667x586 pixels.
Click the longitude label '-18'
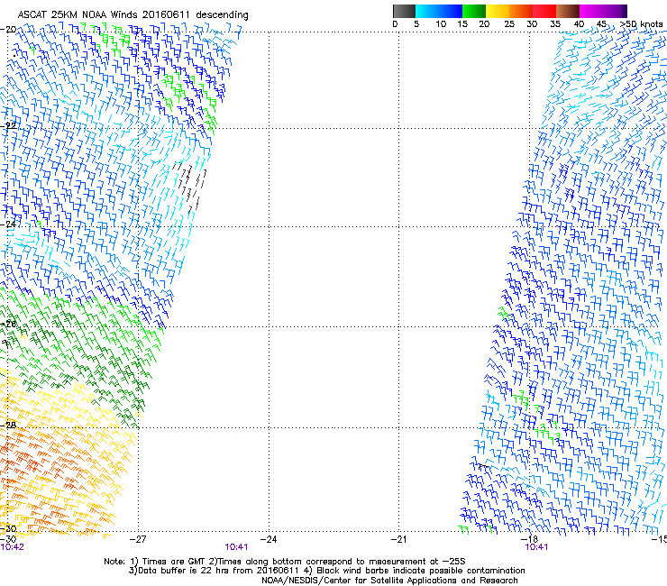529,539
